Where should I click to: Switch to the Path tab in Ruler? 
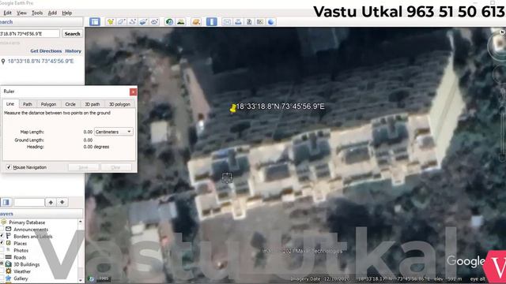tap(28, 104)
